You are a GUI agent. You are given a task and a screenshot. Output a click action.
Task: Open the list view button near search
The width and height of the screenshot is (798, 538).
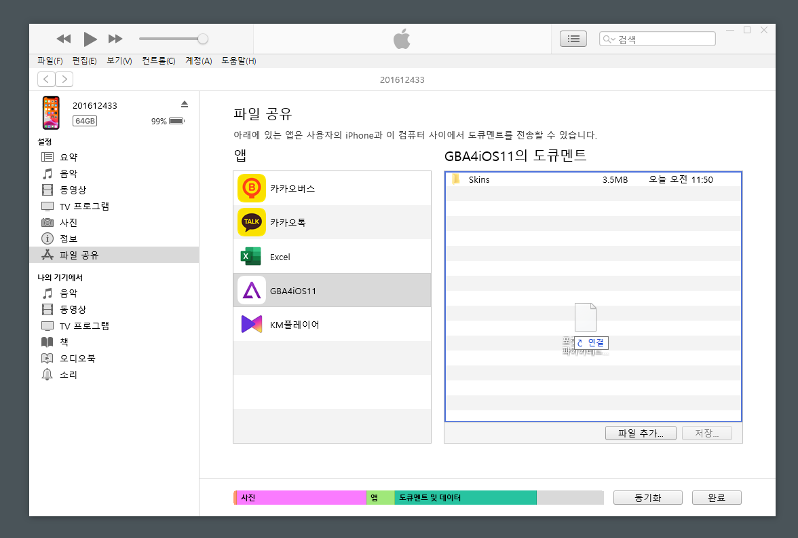pos(573,39)
